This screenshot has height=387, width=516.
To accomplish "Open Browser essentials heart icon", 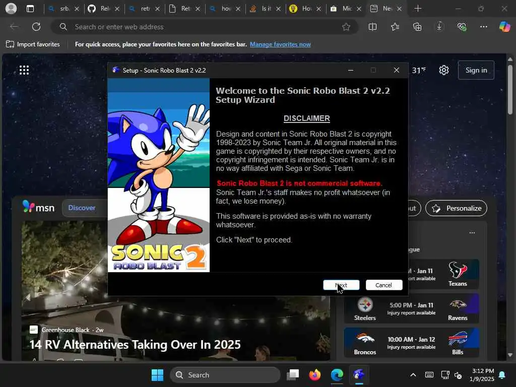I will pyautogui.click(x=462, y=27).
